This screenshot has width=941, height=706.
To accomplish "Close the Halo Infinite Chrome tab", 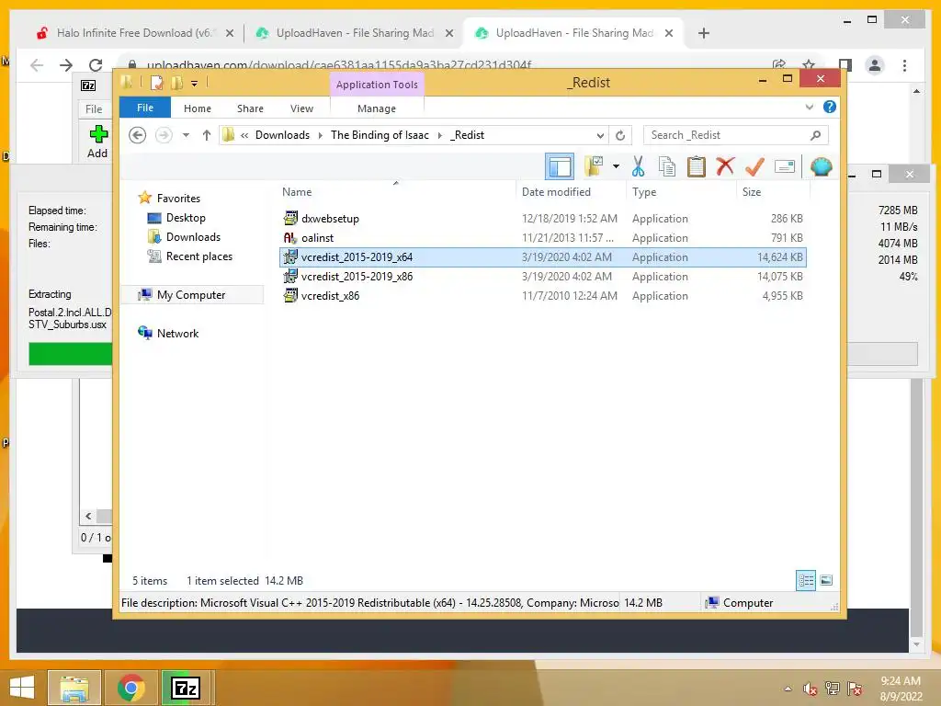I will pos(229,33).
